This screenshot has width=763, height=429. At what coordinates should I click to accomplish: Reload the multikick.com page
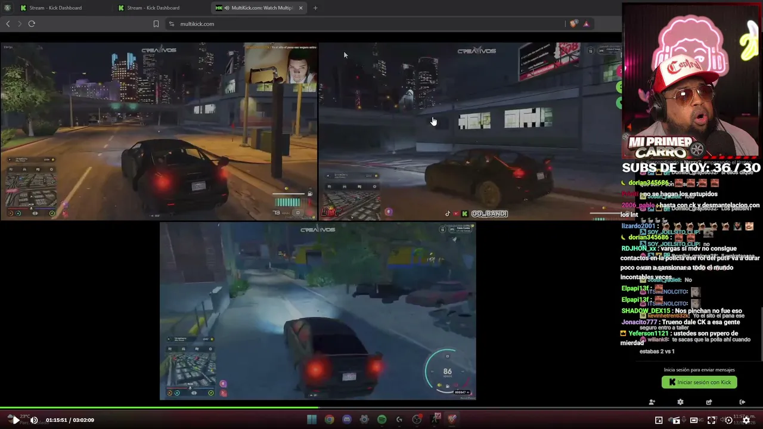32,24
